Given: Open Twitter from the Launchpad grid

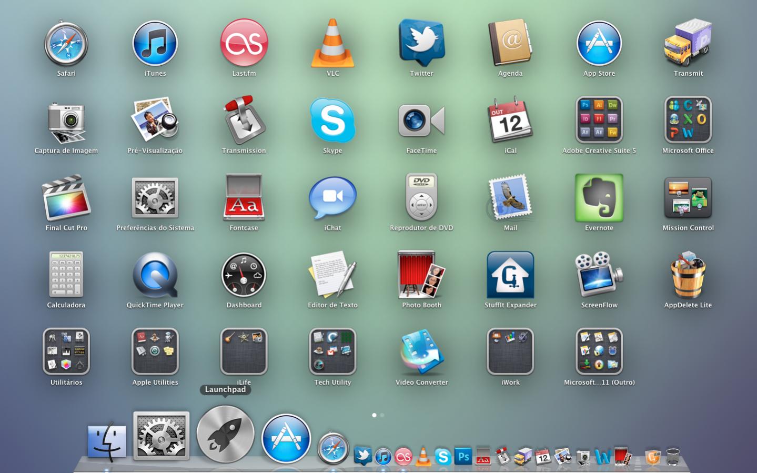Looking at the screenshot, I should [x=421, y=43].
